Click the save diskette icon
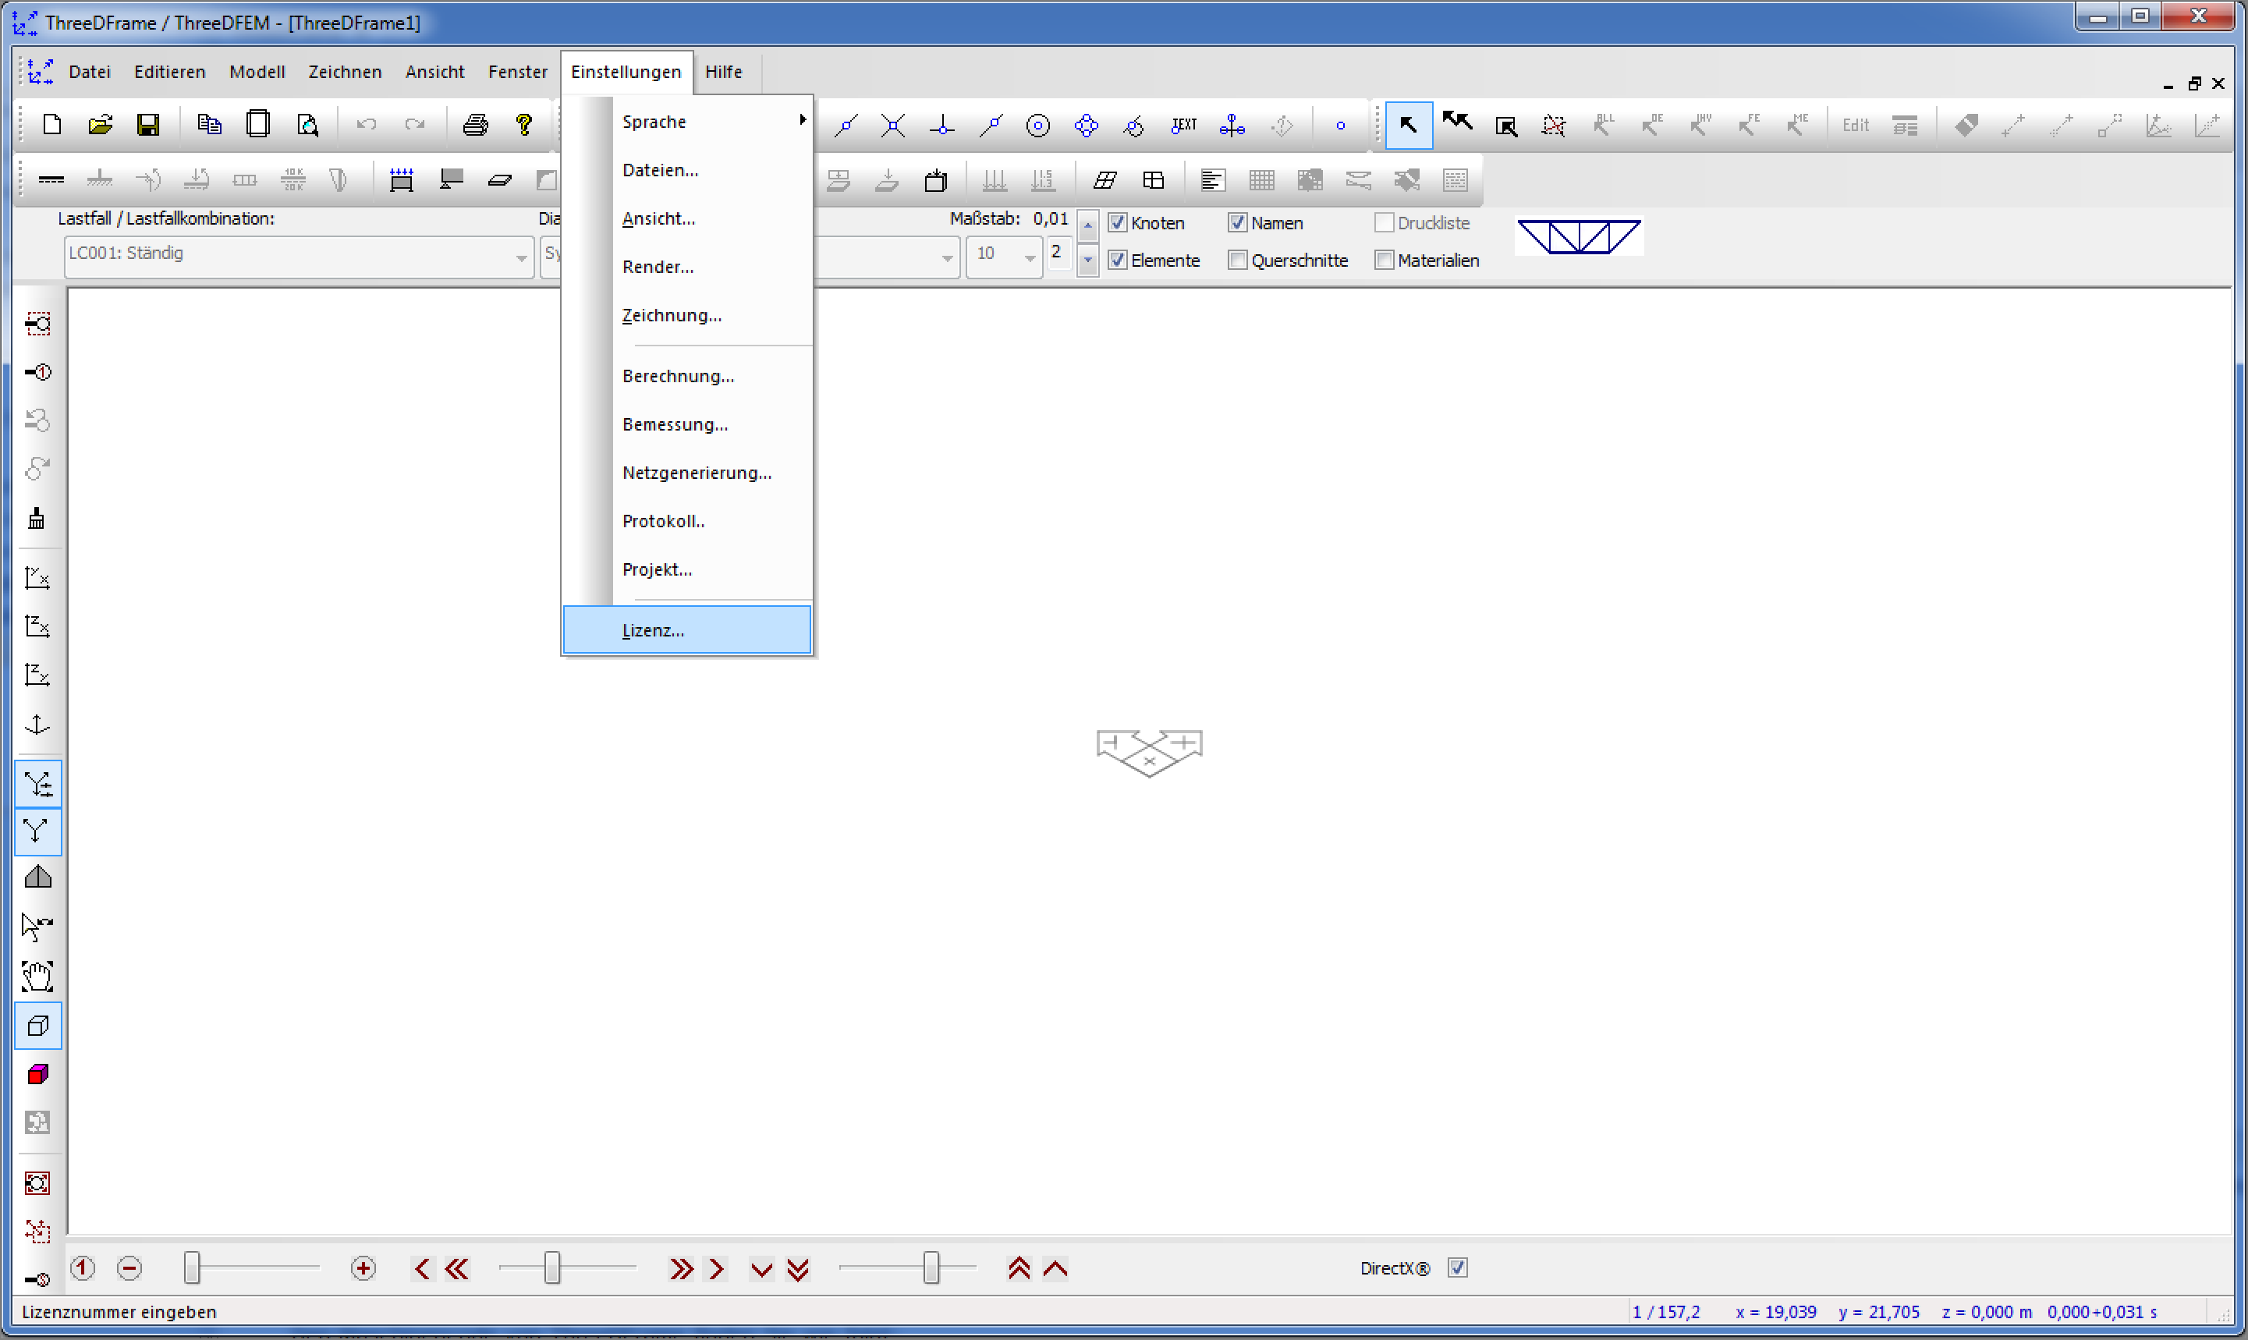This screenshot has width=2248, height=1340. [x=148, y=125]
